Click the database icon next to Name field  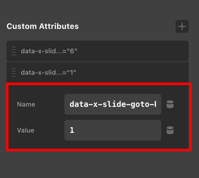click(x=170, y=104)
